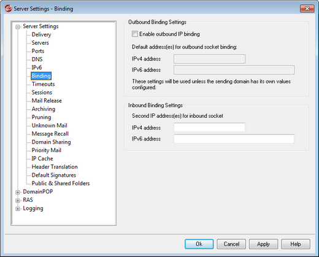This screenshot has width=319, height=257.
Task: Select Public & Shared Folders item
Action: (61, 183)
